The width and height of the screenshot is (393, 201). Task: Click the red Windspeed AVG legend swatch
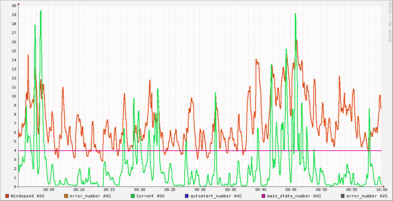(x=7, y=196)
